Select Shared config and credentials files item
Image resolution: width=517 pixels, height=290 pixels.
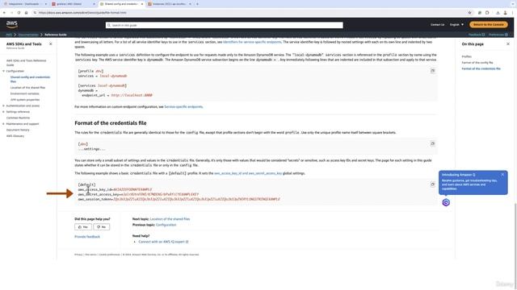(x=30, y=79)
